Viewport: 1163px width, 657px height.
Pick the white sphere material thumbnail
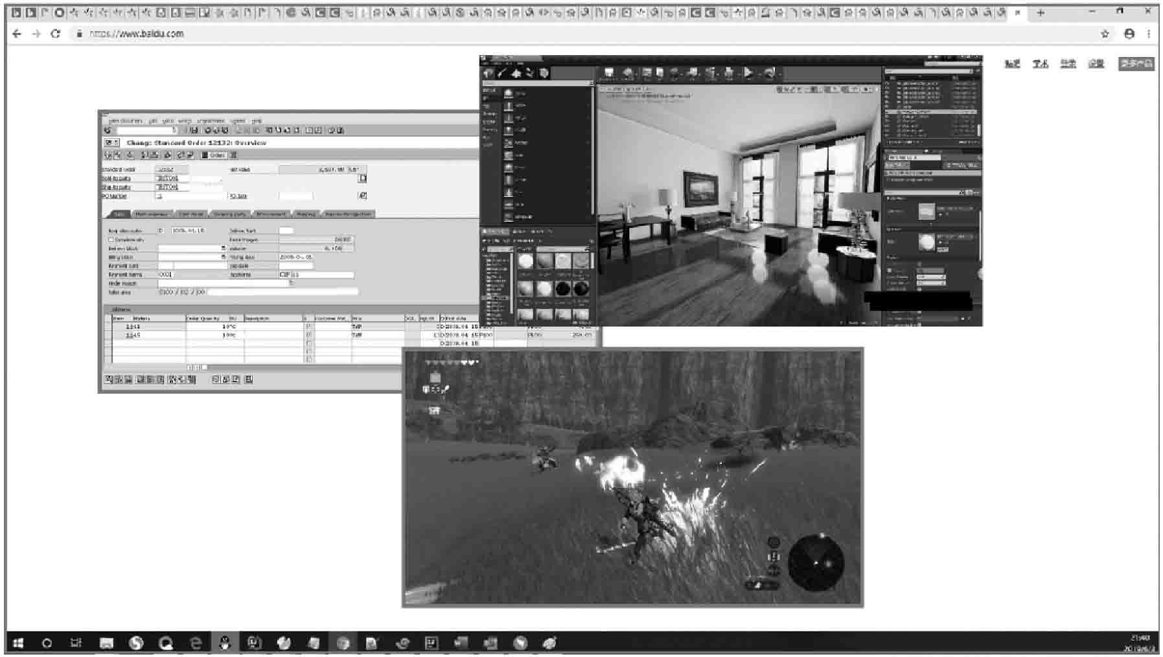(525, 261)
